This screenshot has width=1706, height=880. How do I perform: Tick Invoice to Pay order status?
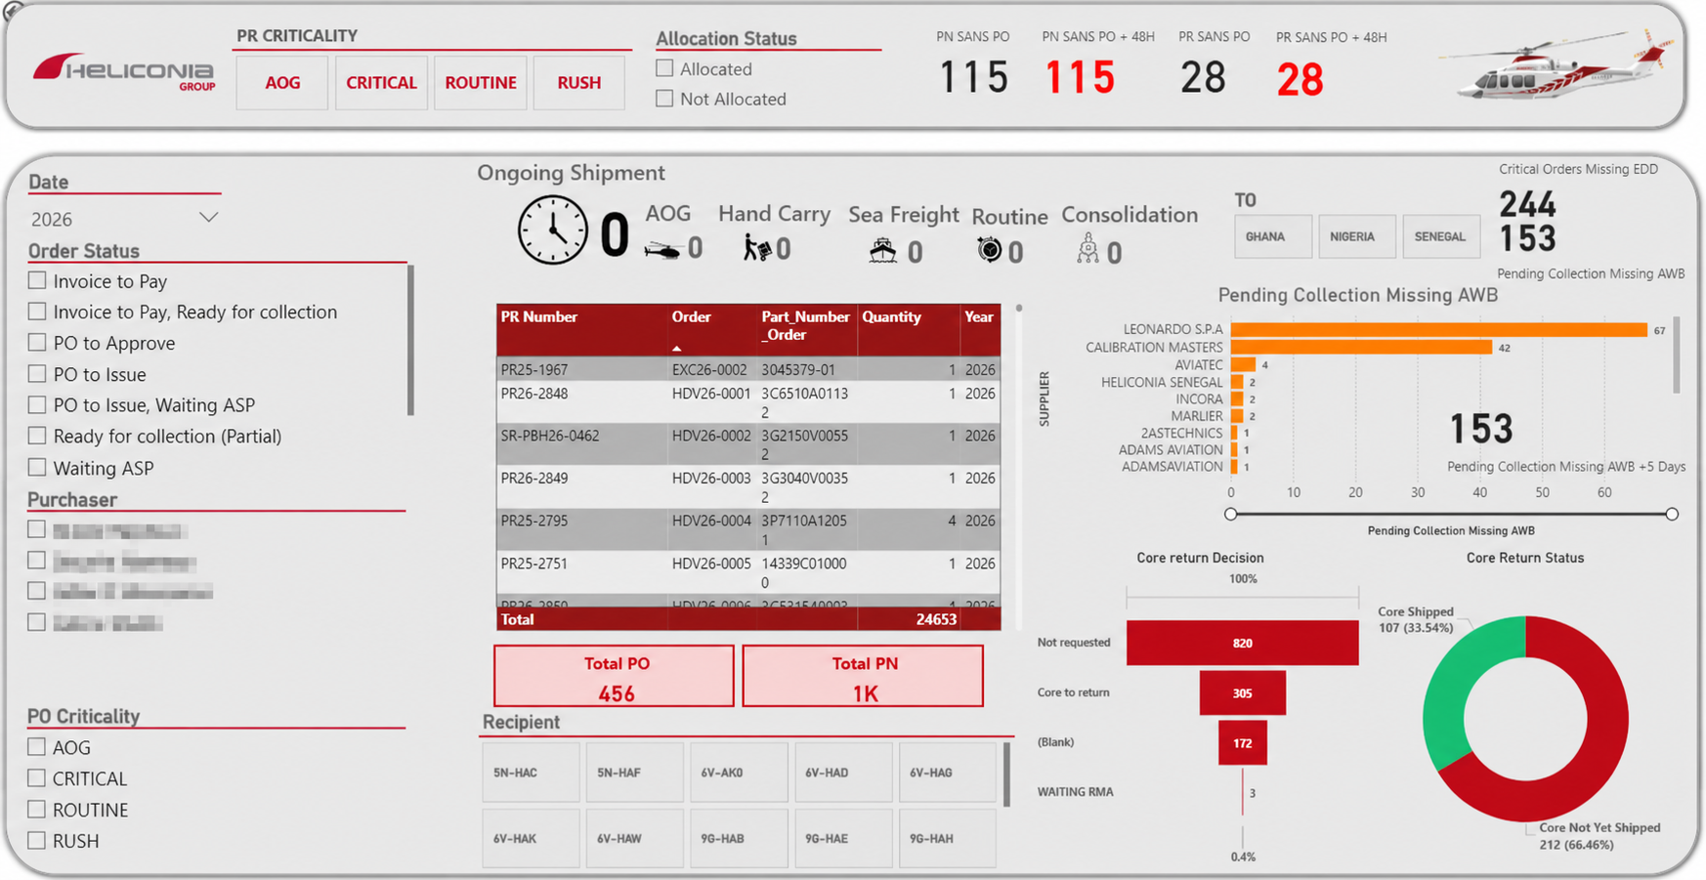pos(37,280)
